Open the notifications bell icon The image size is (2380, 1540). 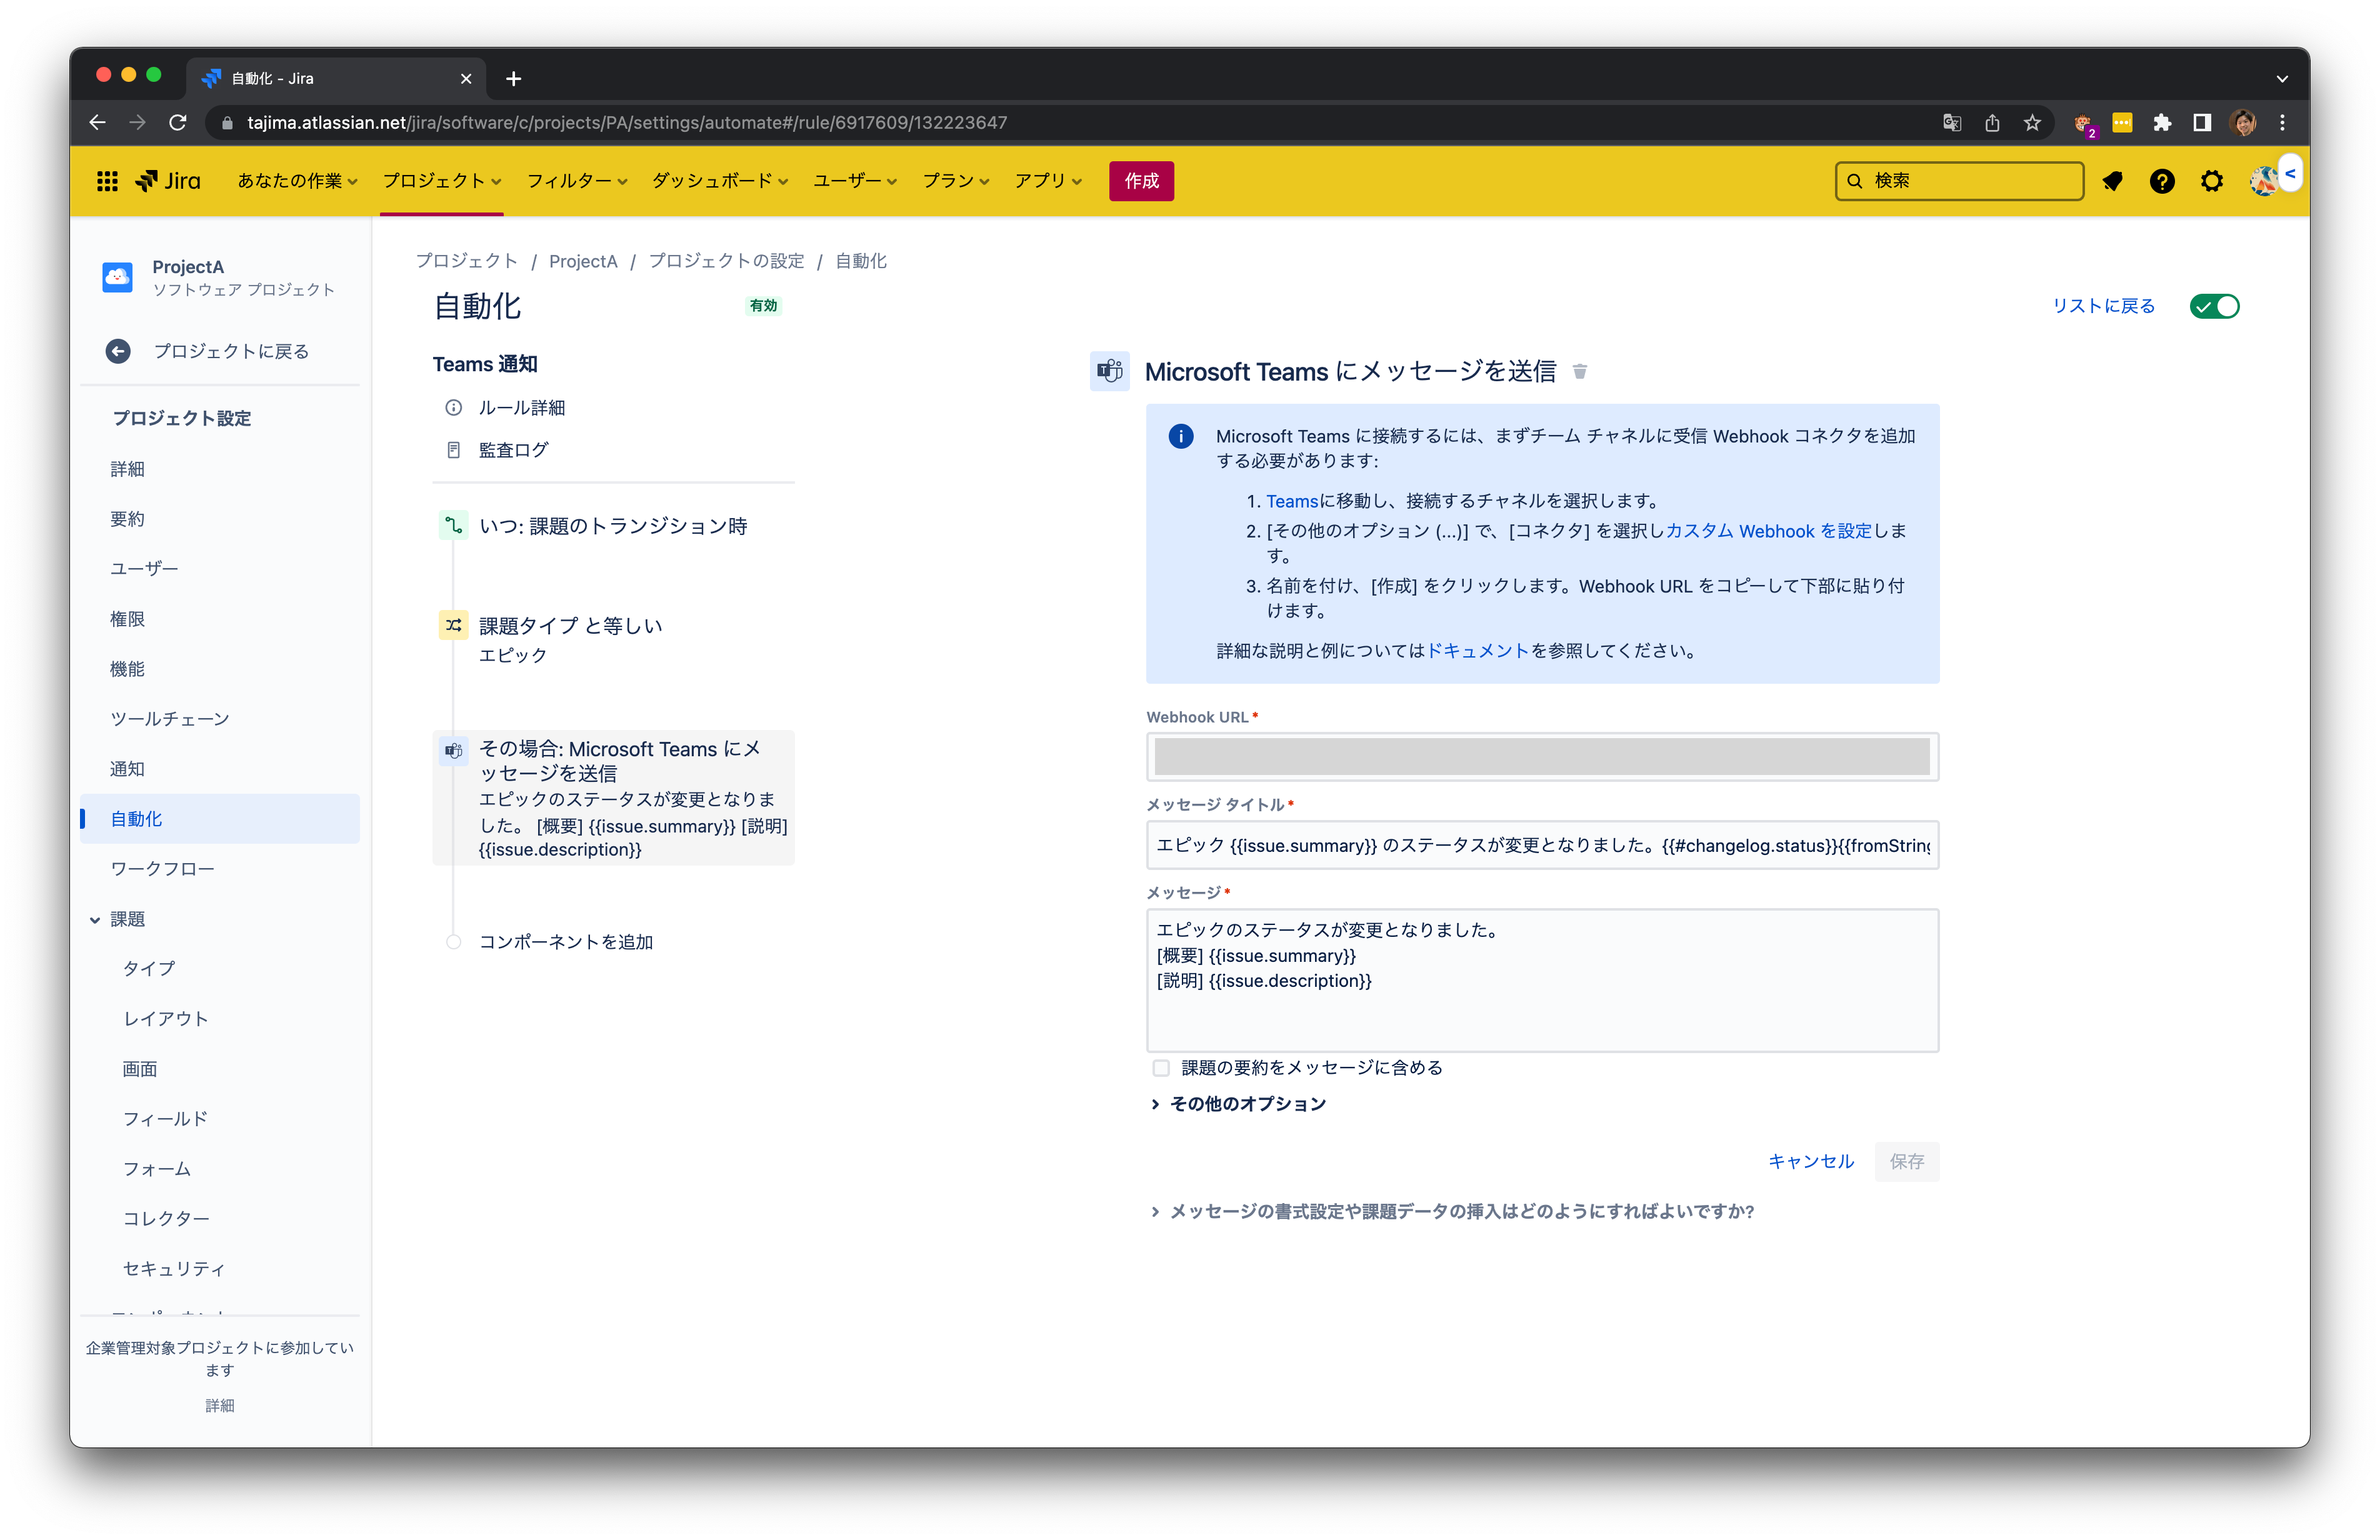[x=2112, y=181]
